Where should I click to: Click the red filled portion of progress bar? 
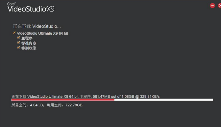[x=63, y=100]
